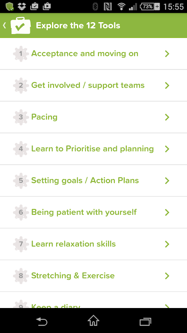Tap the back chevron in green header

click(x=4, y=25)
